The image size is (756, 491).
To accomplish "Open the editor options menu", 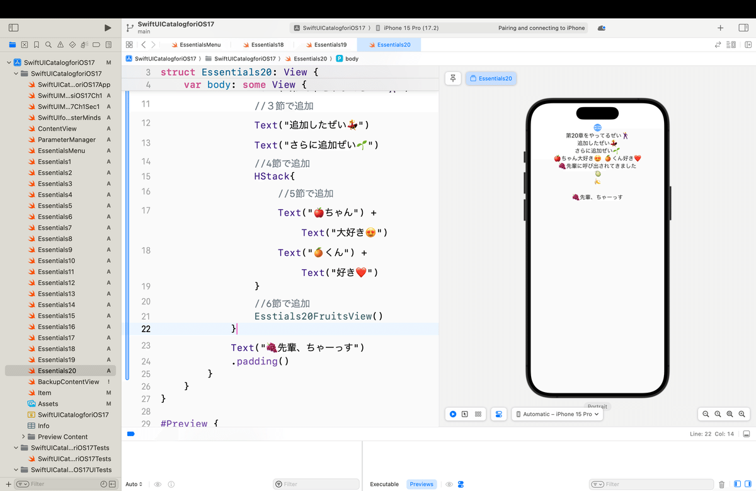I will pyautogui.click(x=731, y=45).
